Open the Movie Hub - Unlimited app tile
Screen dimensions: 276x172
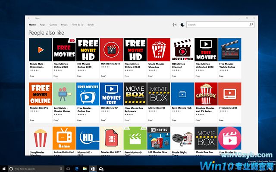tap(41, 58)
